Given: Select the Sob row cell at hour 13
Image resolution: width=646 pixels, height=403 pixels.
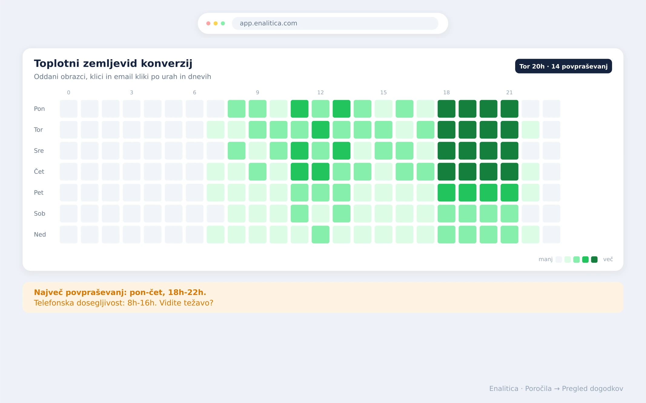Looking at the screenshot, I should tap(342, 213).
